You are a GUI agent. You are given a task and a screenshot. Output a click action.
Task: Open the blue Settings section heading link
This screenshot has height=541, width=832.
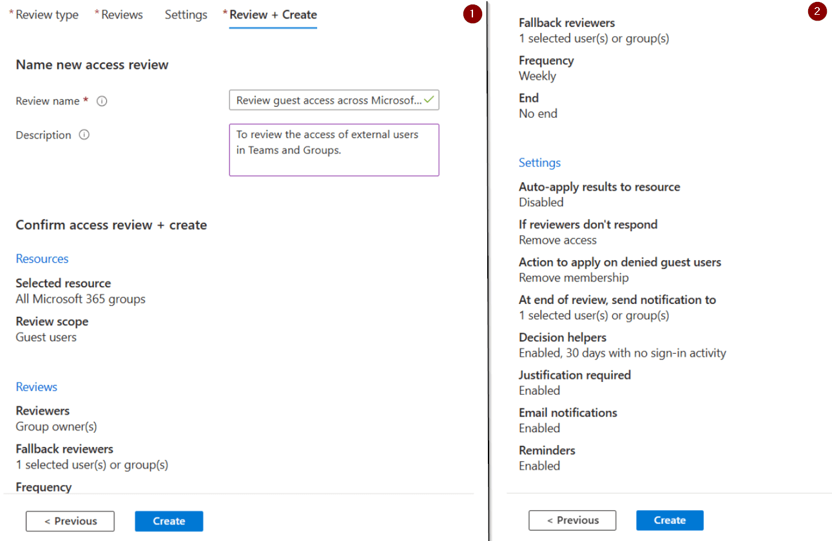(539, 163)
